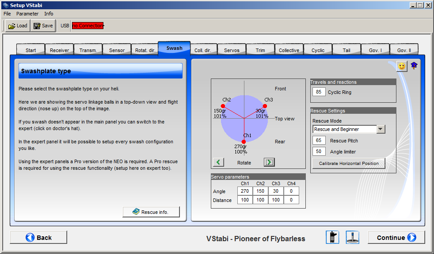
Task: Rotate swashplate right with green arrow
Action: [x=269, y=162]
